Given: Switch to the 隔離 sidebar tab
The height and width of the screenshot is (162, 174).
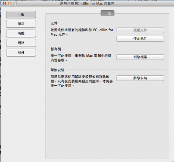Looking at the screenshot, I should pyautogui.click(x=21, y=33).
